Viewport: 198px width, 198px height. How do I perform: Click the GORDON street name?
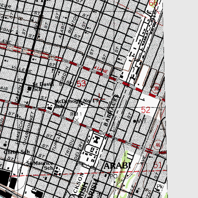pos(63,76)
